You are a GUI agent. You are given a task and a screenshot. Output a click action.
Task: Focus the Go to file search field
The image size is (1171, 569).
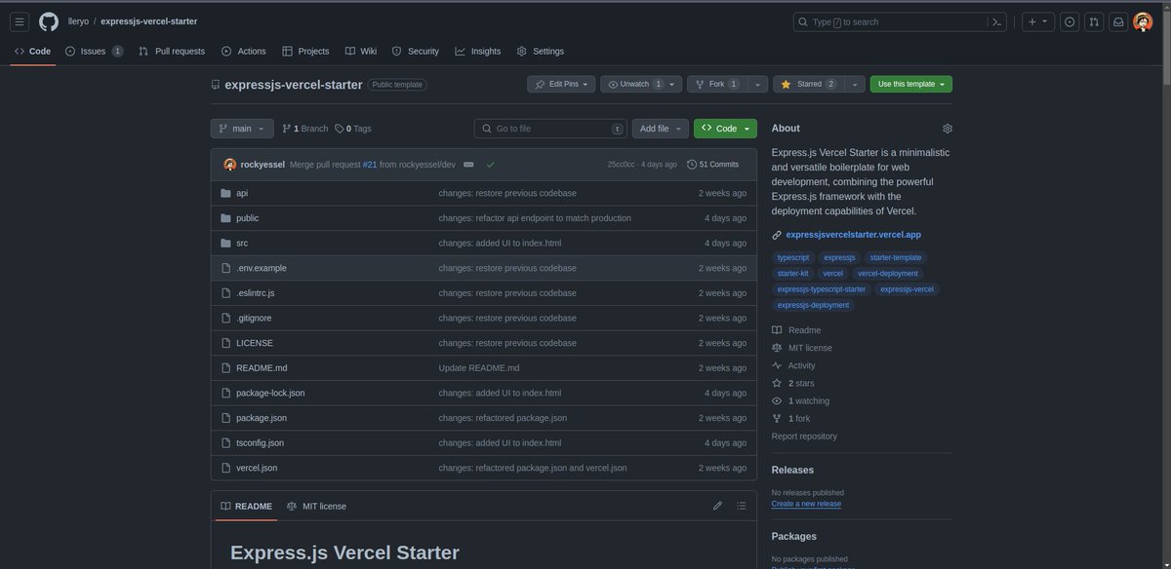click(550, 129)
